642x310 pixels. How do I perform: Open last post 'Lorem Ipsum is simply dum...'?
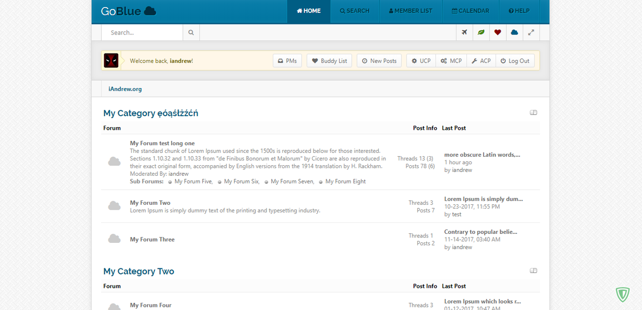484,199
